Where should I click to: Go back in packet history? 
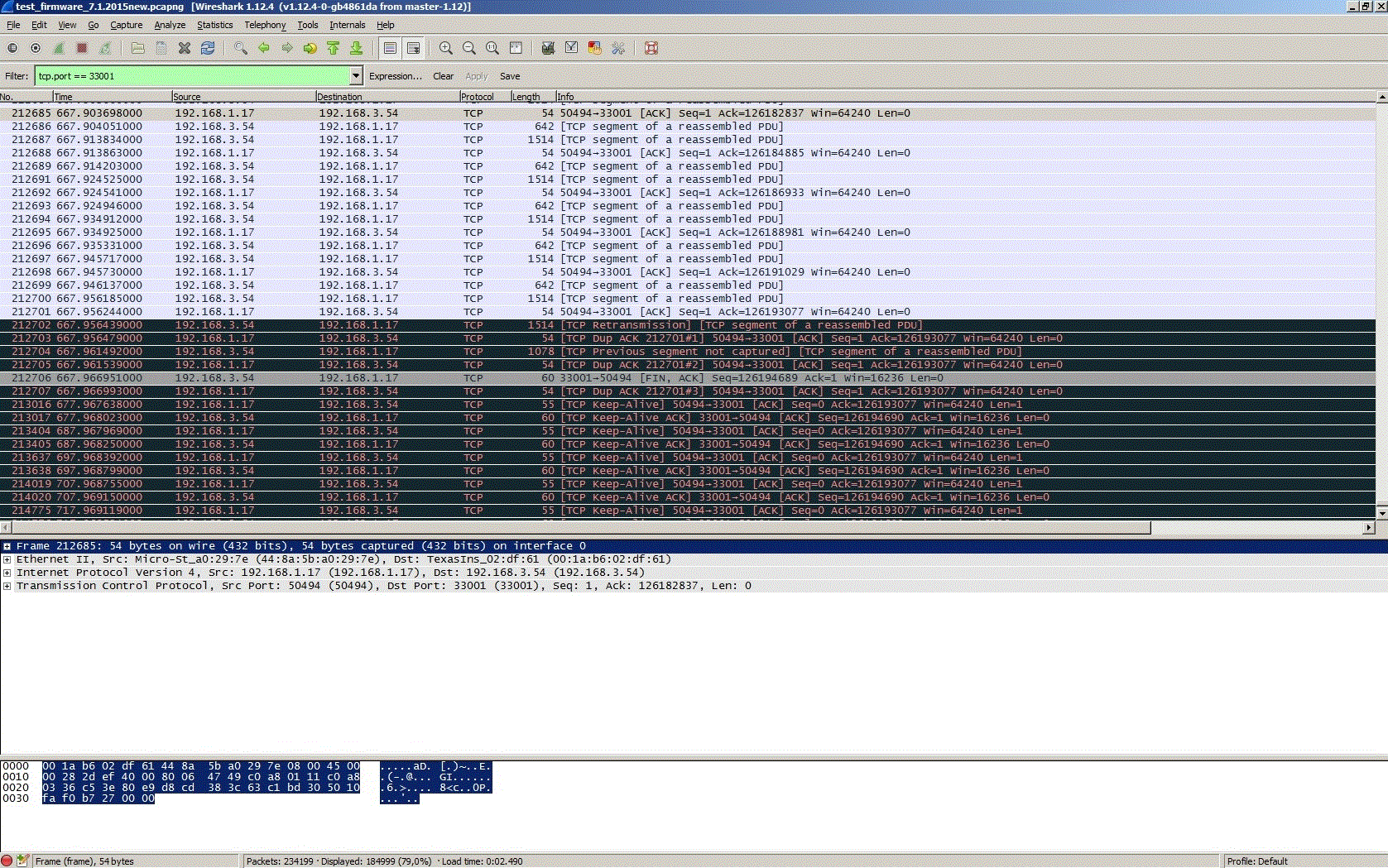(x=264, y=48)
